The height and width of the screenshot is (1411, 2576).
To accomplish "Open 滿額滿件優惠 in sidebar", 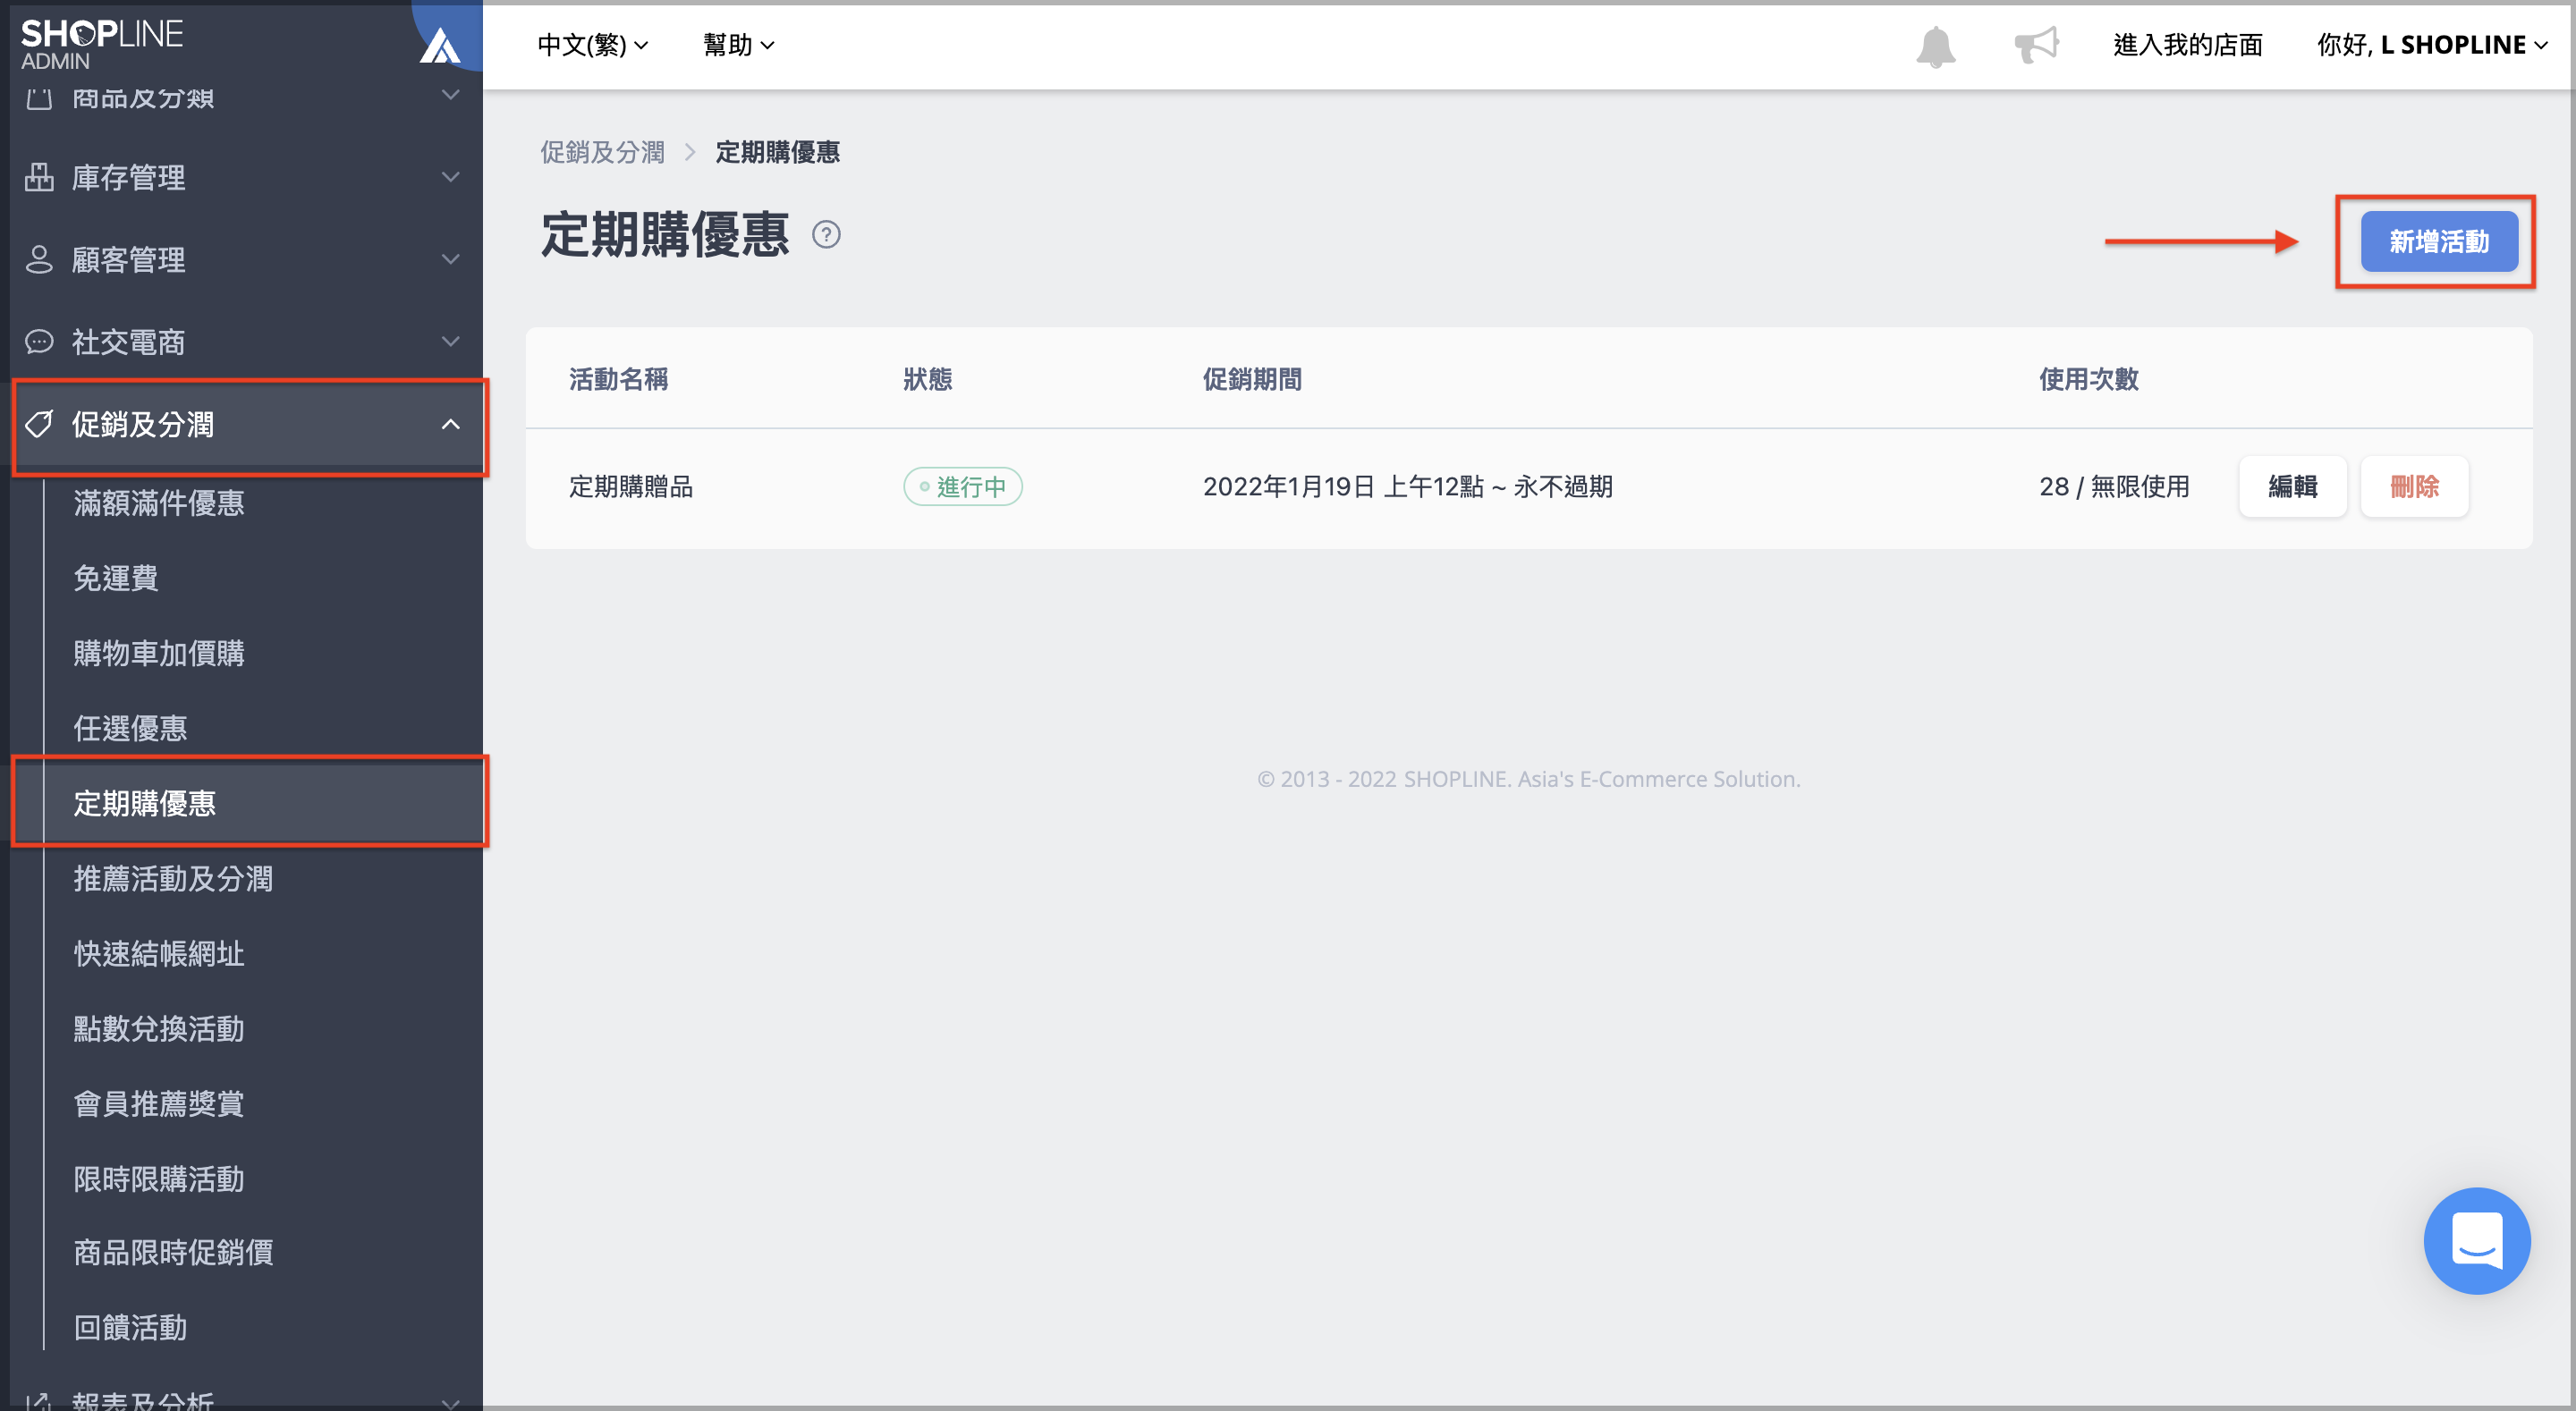I will 159,503.
